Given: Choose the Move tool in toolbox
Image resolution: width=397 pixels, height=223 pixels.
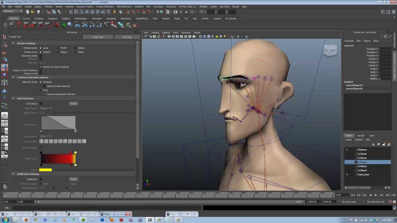Looking at the screenshot, I should point(5,60).
